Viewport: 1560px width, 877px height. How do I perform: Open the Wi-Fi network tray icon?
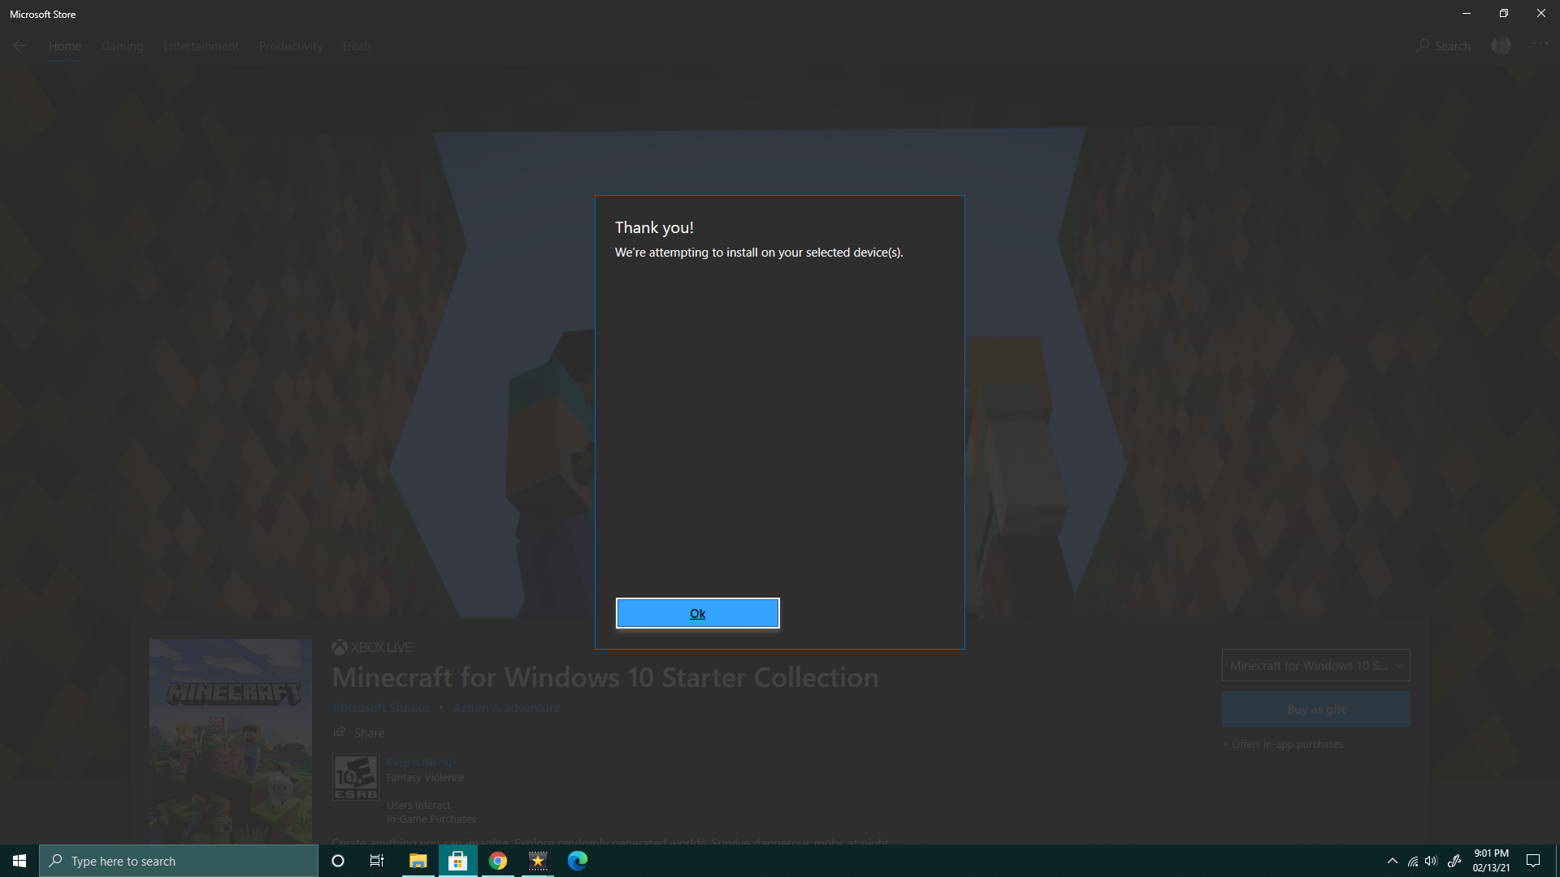tap(1413, 862)
